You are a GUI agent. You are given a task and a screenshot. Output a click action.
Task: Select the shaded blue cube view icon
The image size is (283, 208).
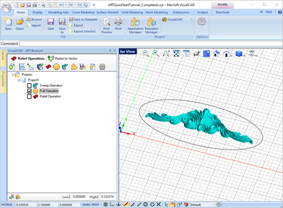pos(239,53)
